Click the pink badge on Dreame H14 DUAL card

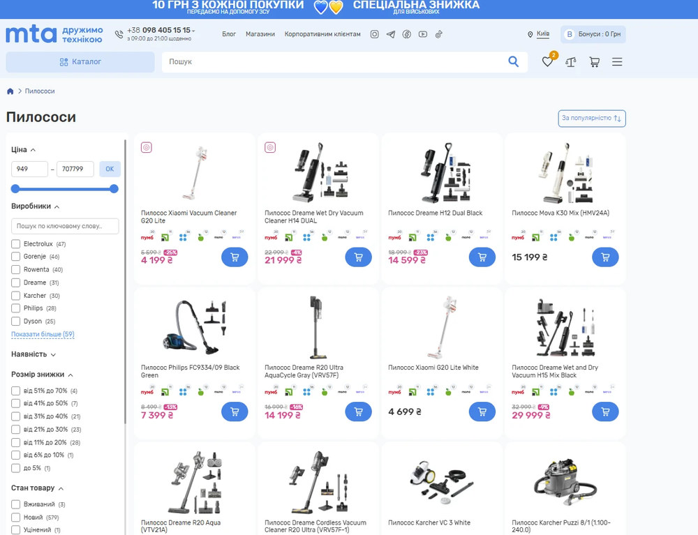tap(270, 147)
